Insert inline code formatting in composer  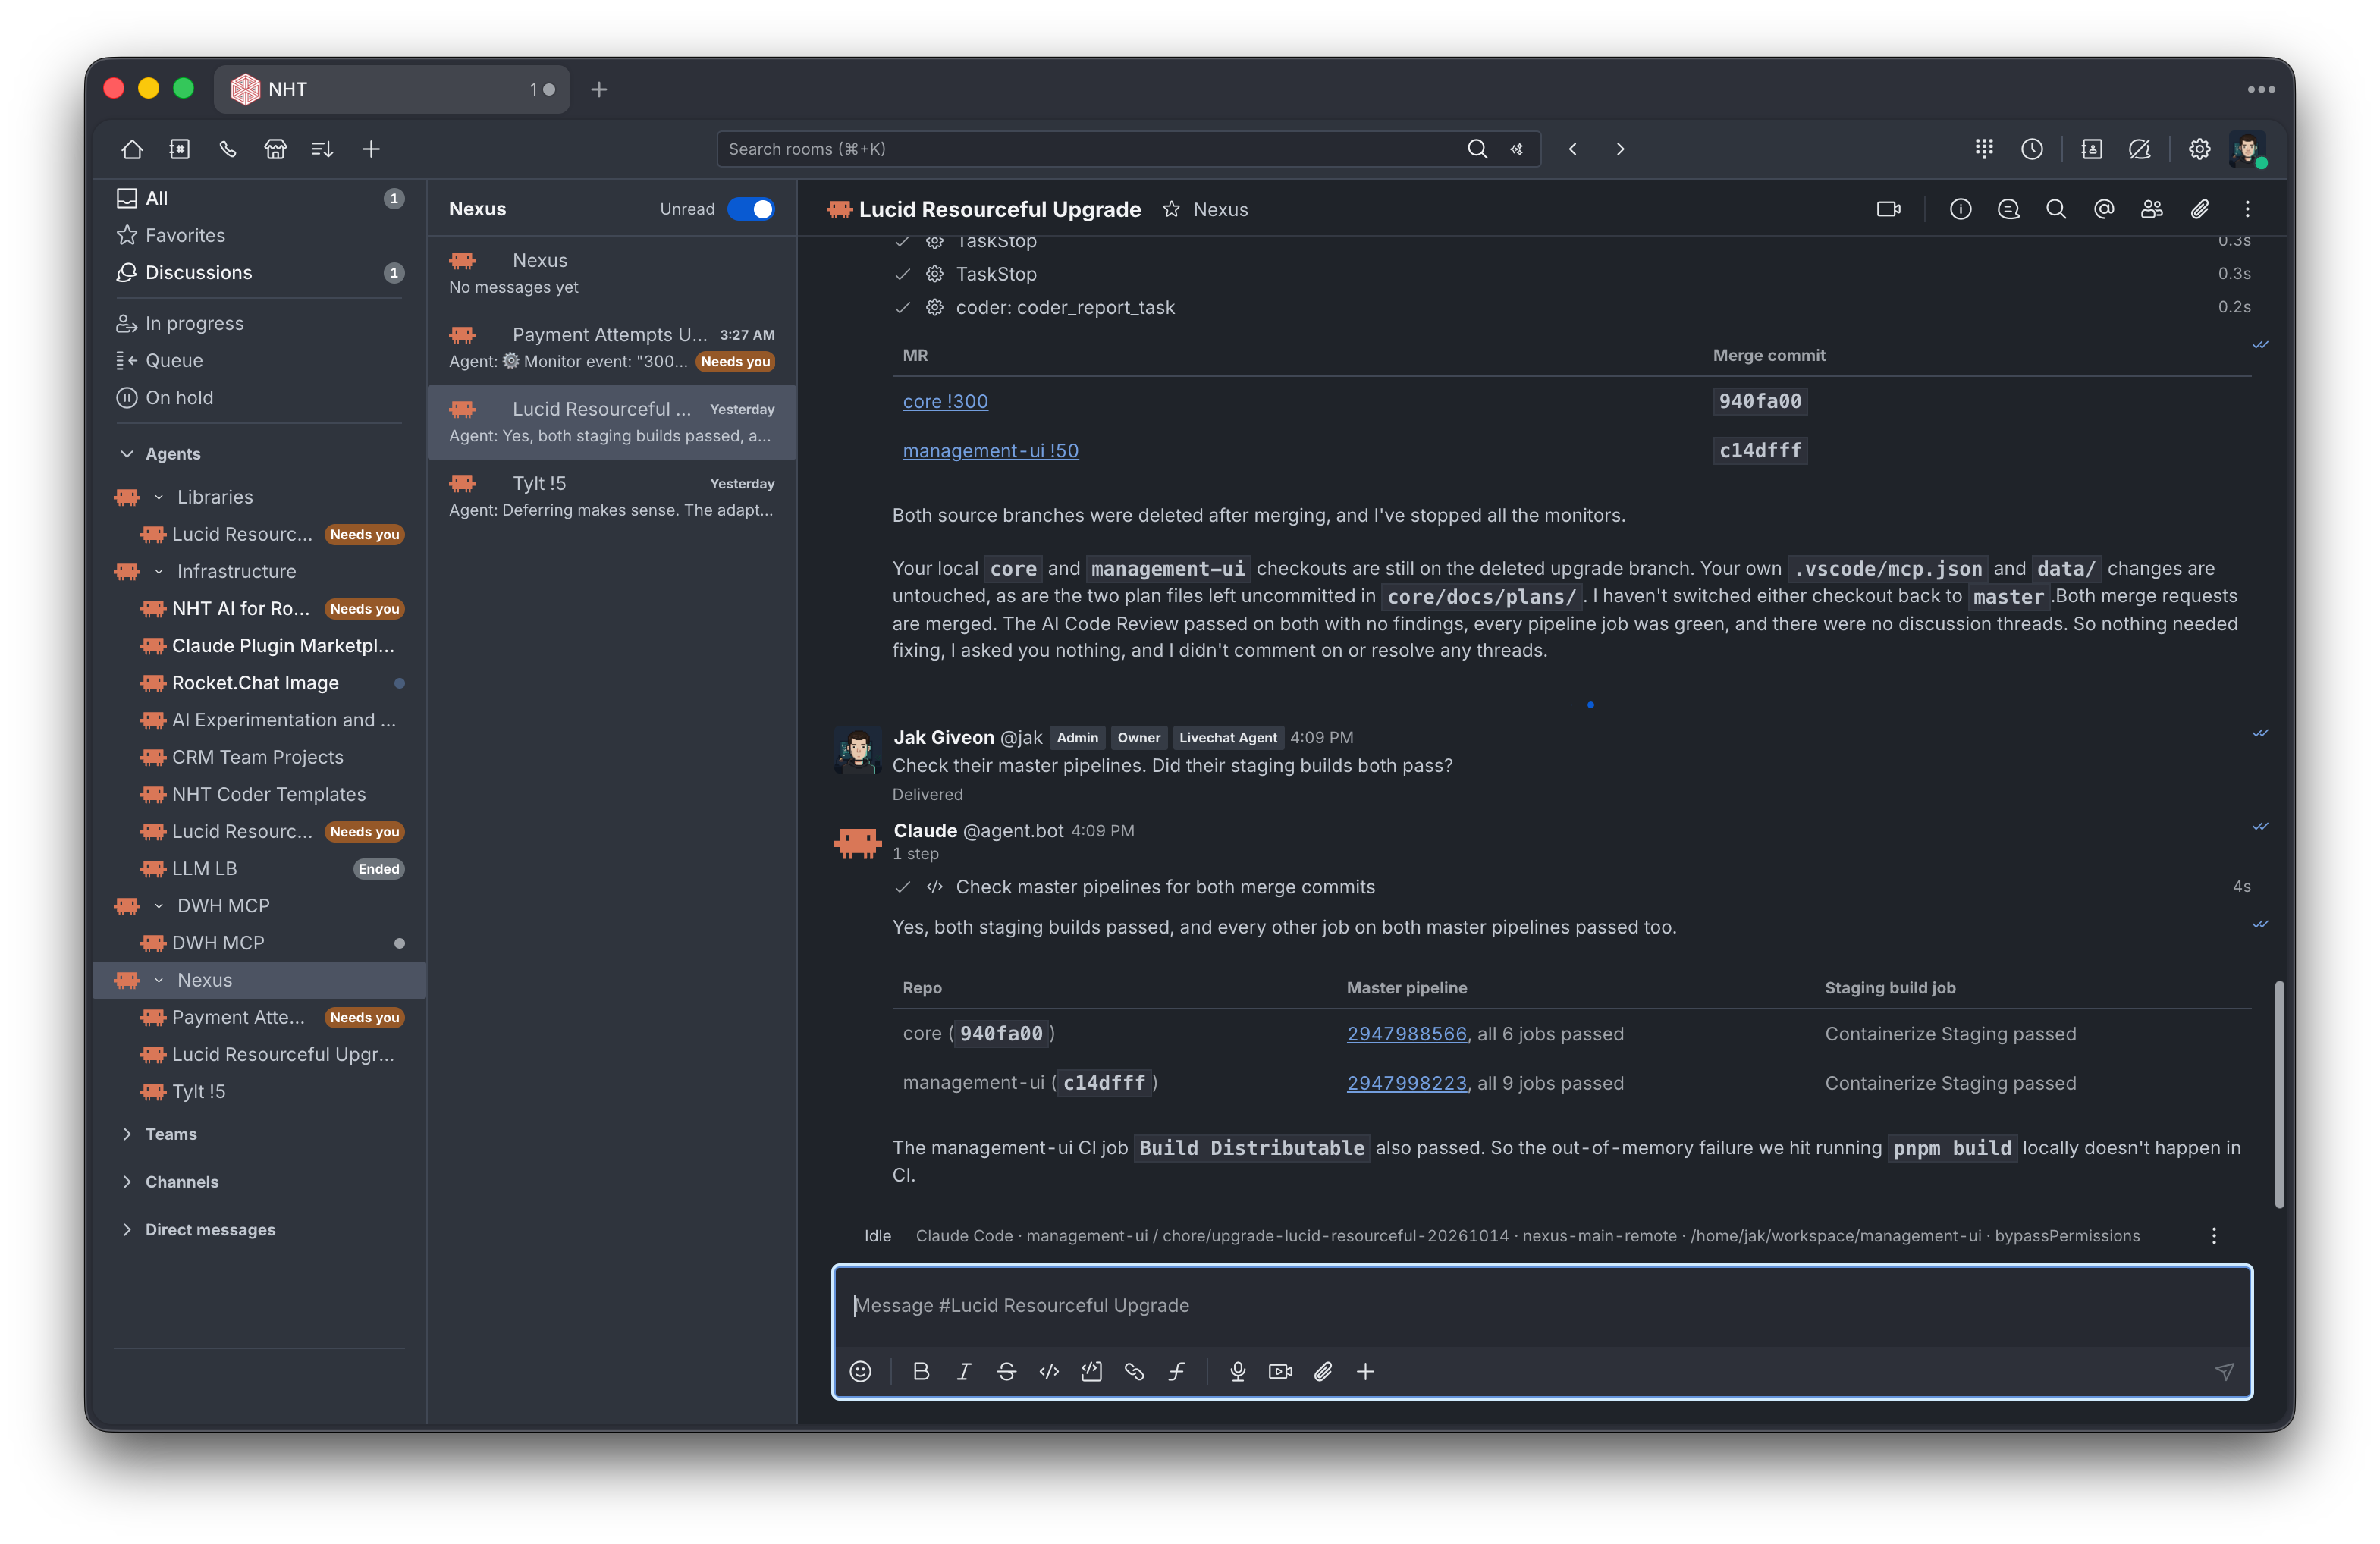(1049, 1371)
